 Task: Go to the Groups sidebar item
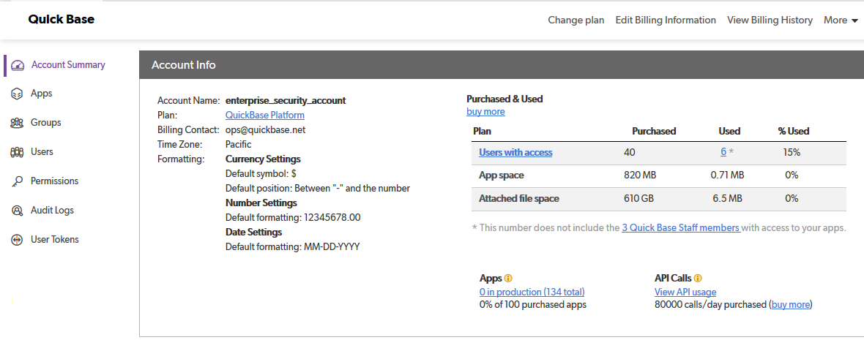point(45,123)
